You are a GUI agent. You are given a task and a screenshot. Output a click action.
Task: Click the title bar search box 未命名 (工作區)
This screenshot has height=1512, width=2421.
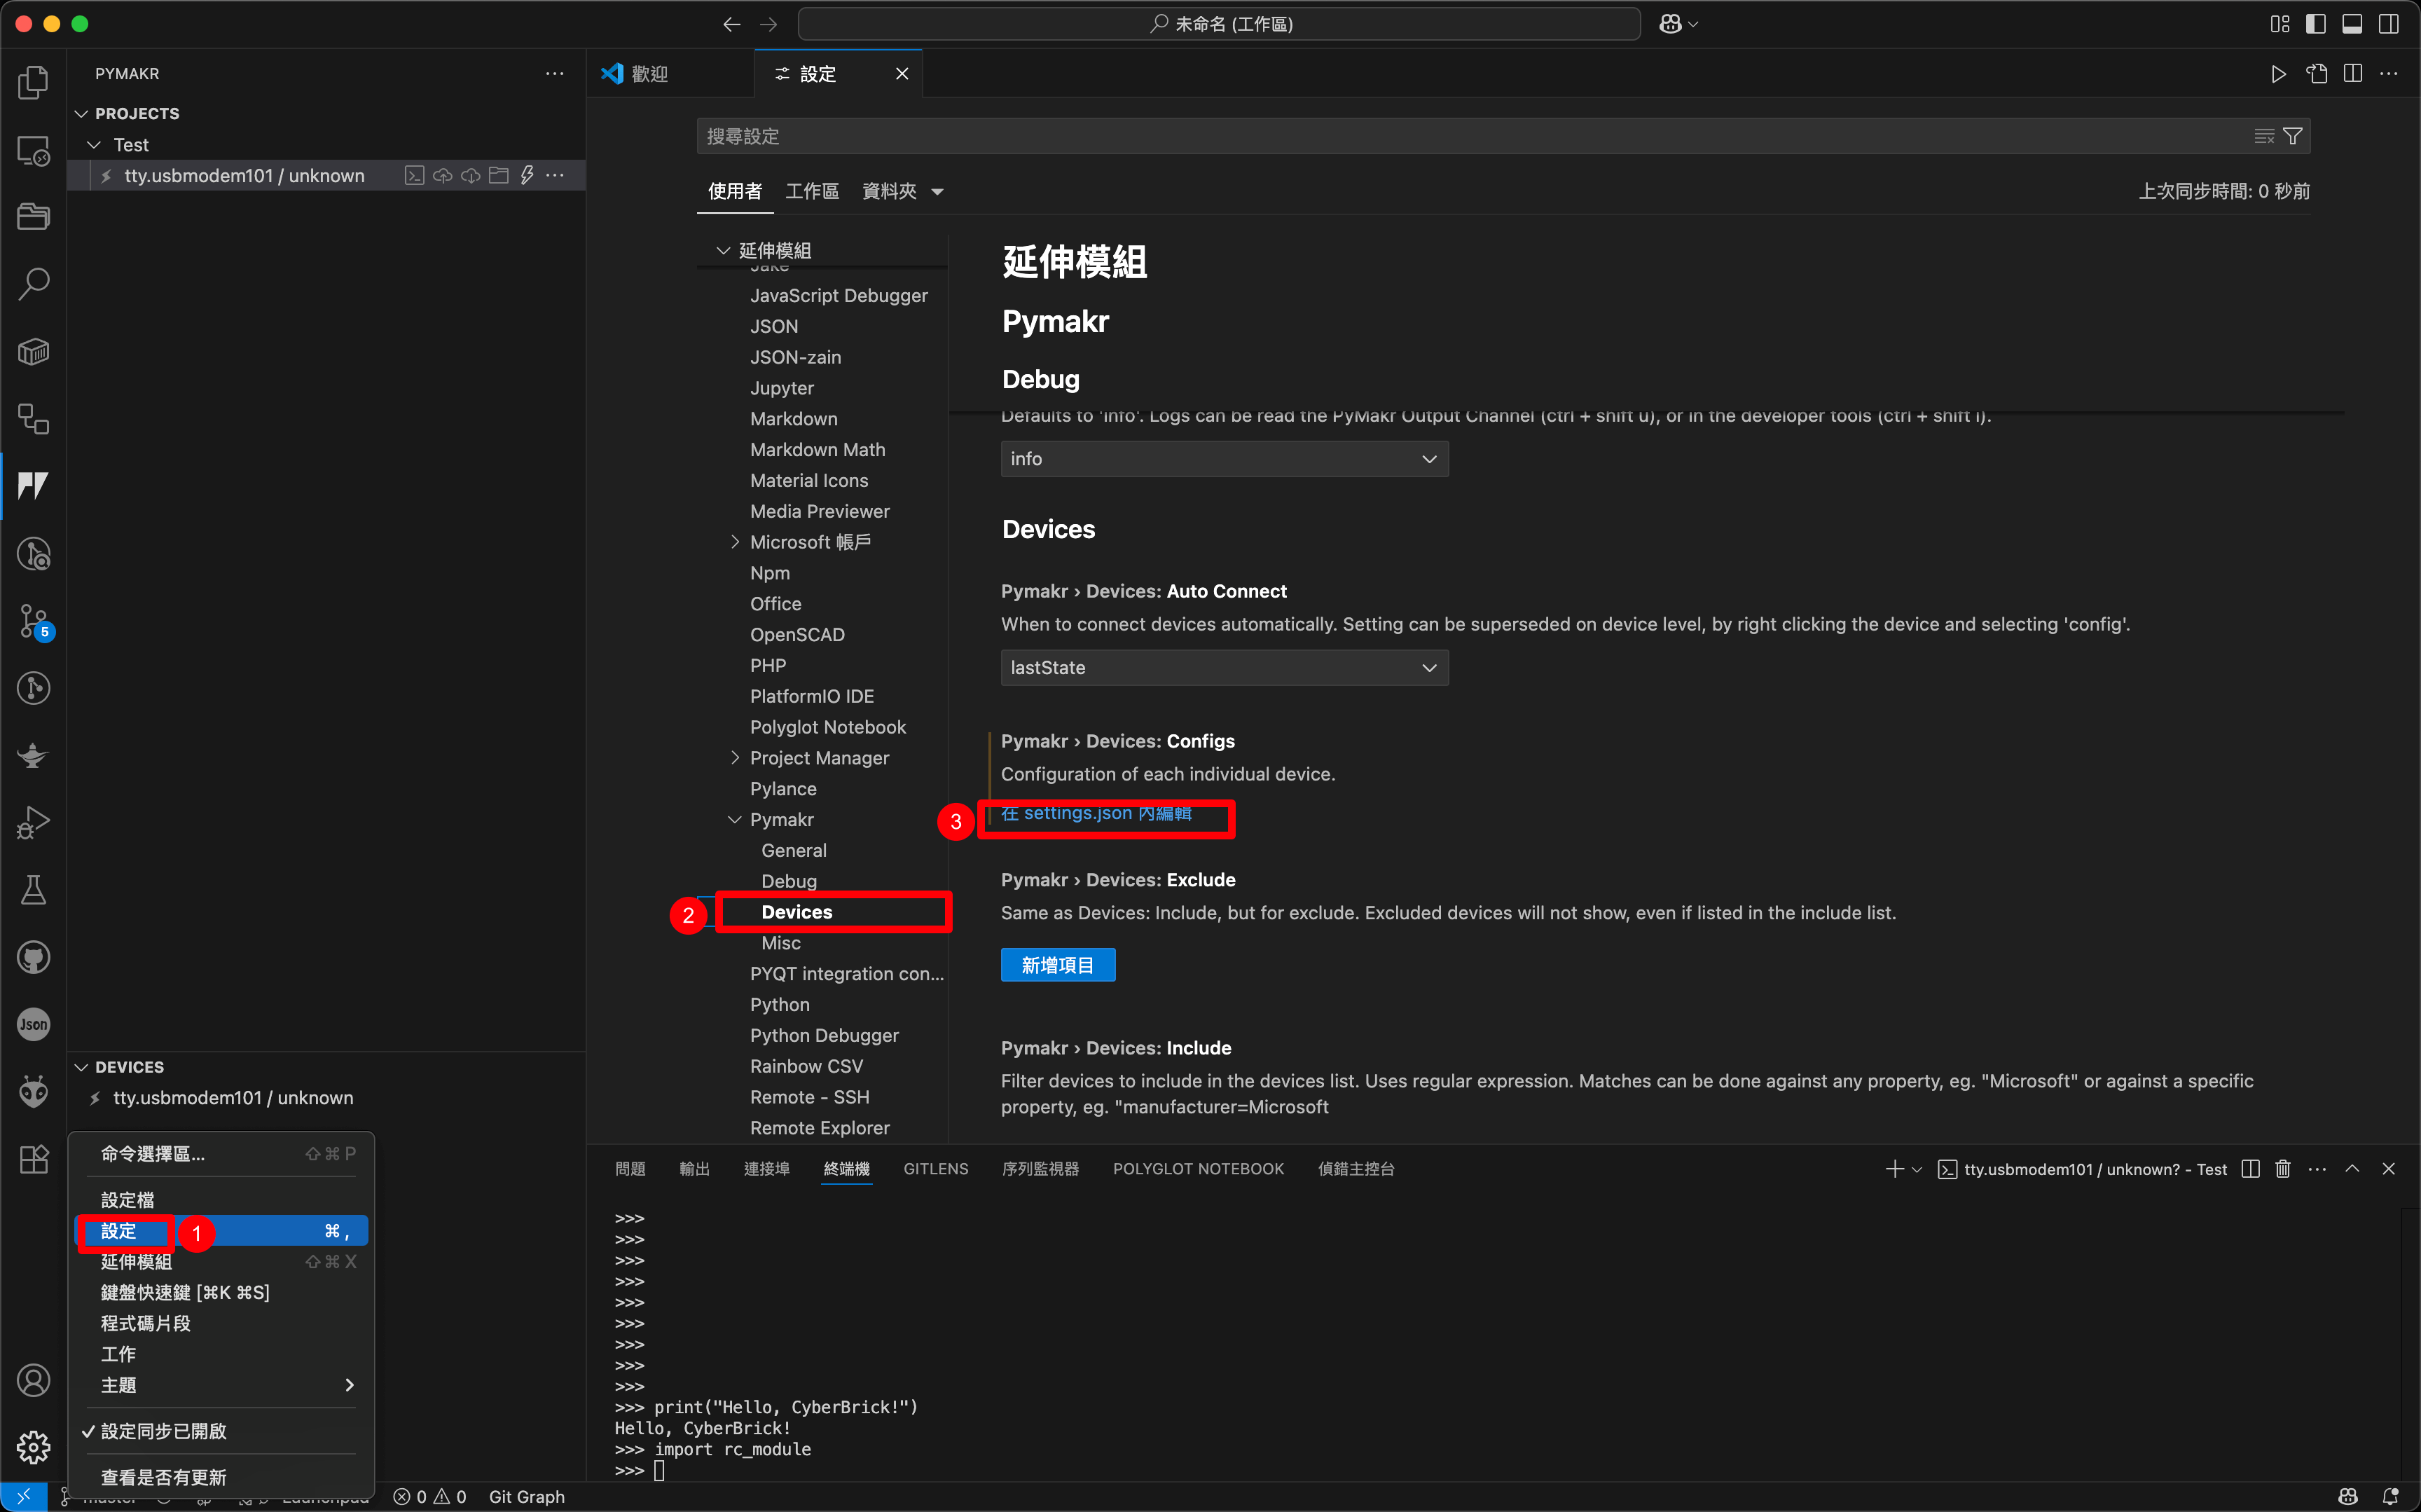click(1218, 24)
